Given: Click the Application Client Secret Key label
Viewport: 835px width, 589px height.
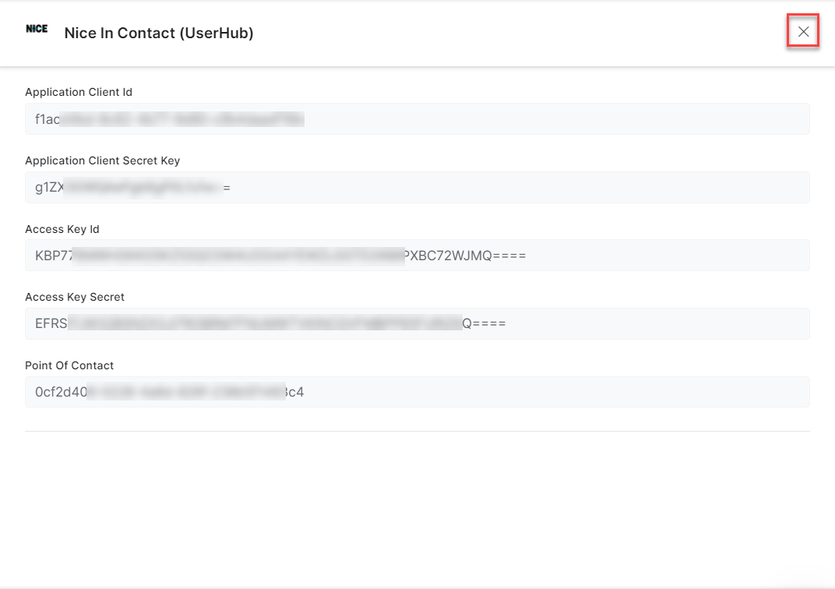Looking at the screenshot, I should pos(102,160).
